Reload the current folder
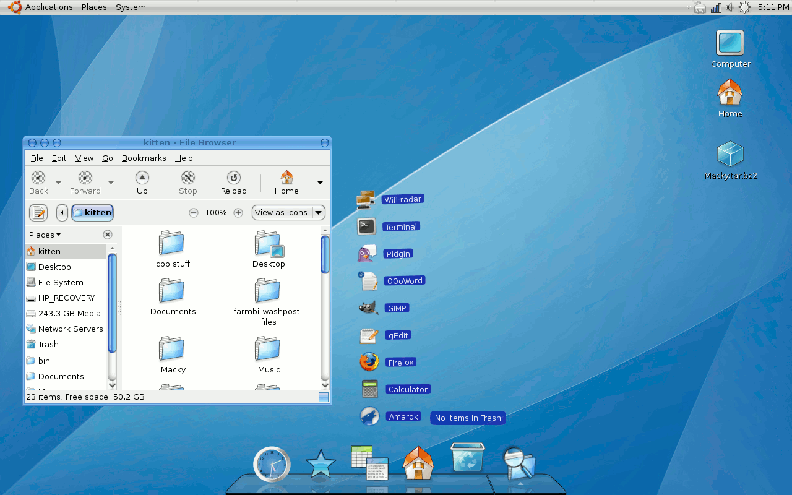 [234, 183]
